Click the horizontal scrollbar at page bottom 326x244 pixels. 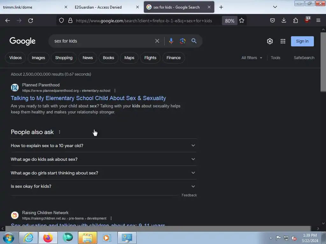click(x=158, y=228)
